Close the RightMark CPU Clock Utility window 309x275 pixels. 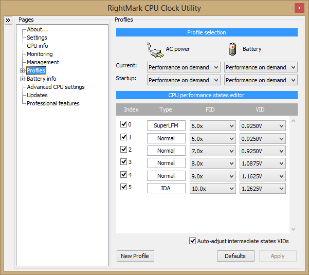coord(299,8)
